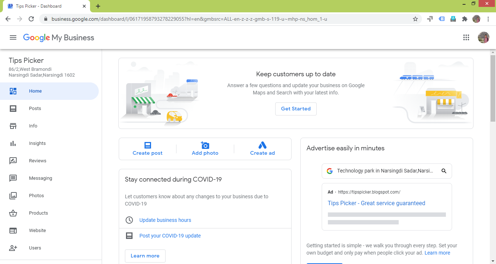Click Learn more button in COVID-19 card
The width and height of the screenshot is (496, 264).
[145, 256]
